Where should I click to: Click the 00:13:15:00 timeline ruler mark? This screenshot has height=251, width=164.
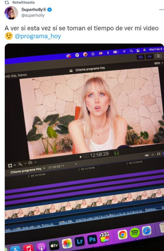pyautogui.click(x=87, y=168)
